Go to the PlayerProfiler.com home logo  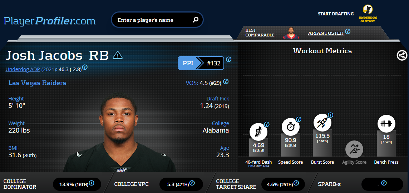pyautogui.click(x=50, y=21)
